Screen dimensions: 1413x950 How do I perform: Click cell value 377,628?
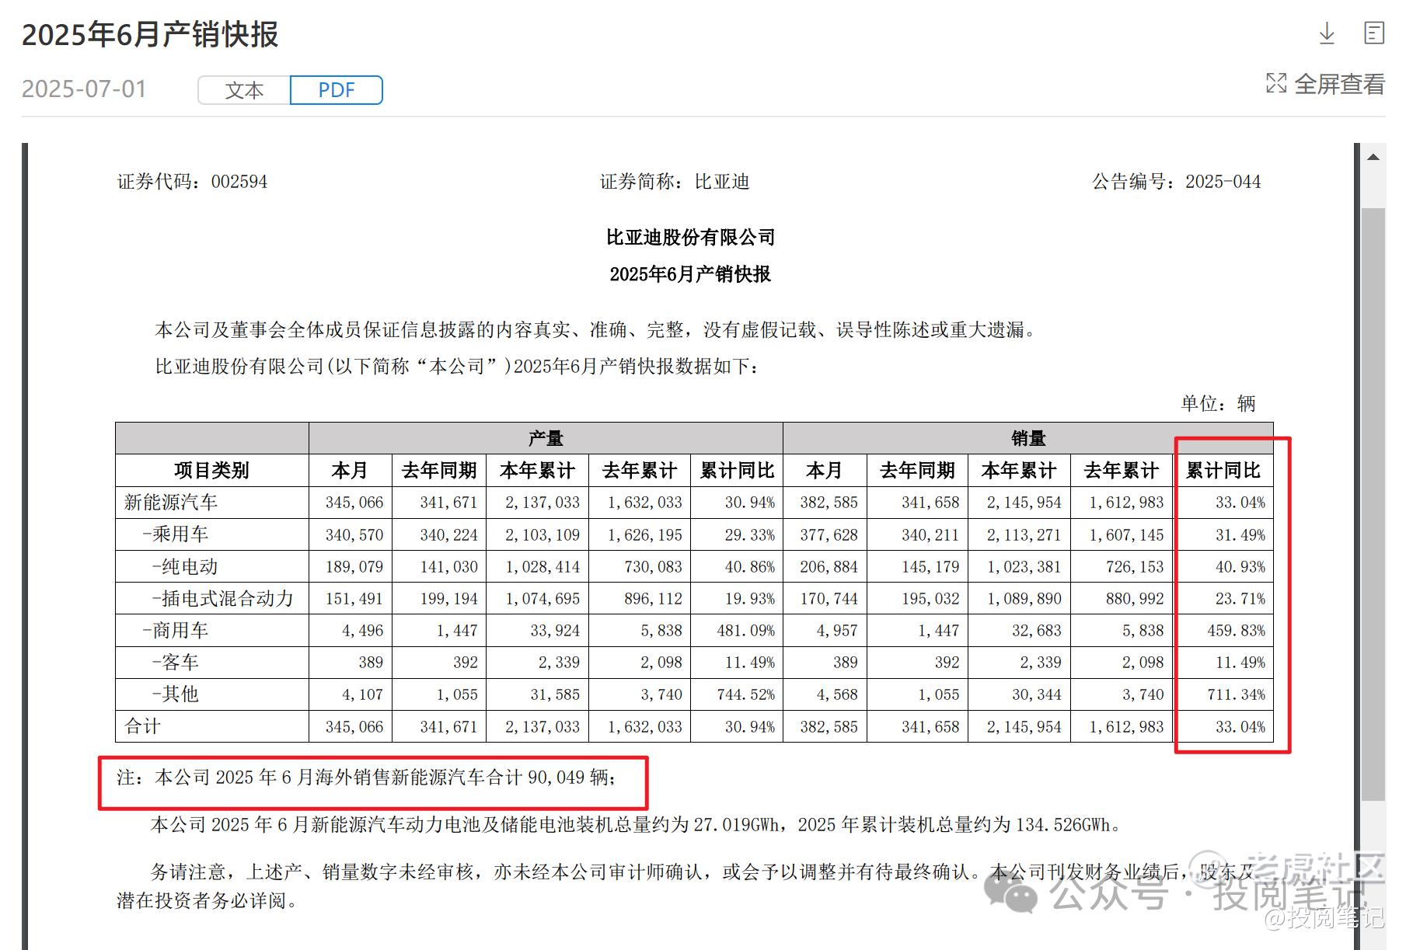[829, 535]
